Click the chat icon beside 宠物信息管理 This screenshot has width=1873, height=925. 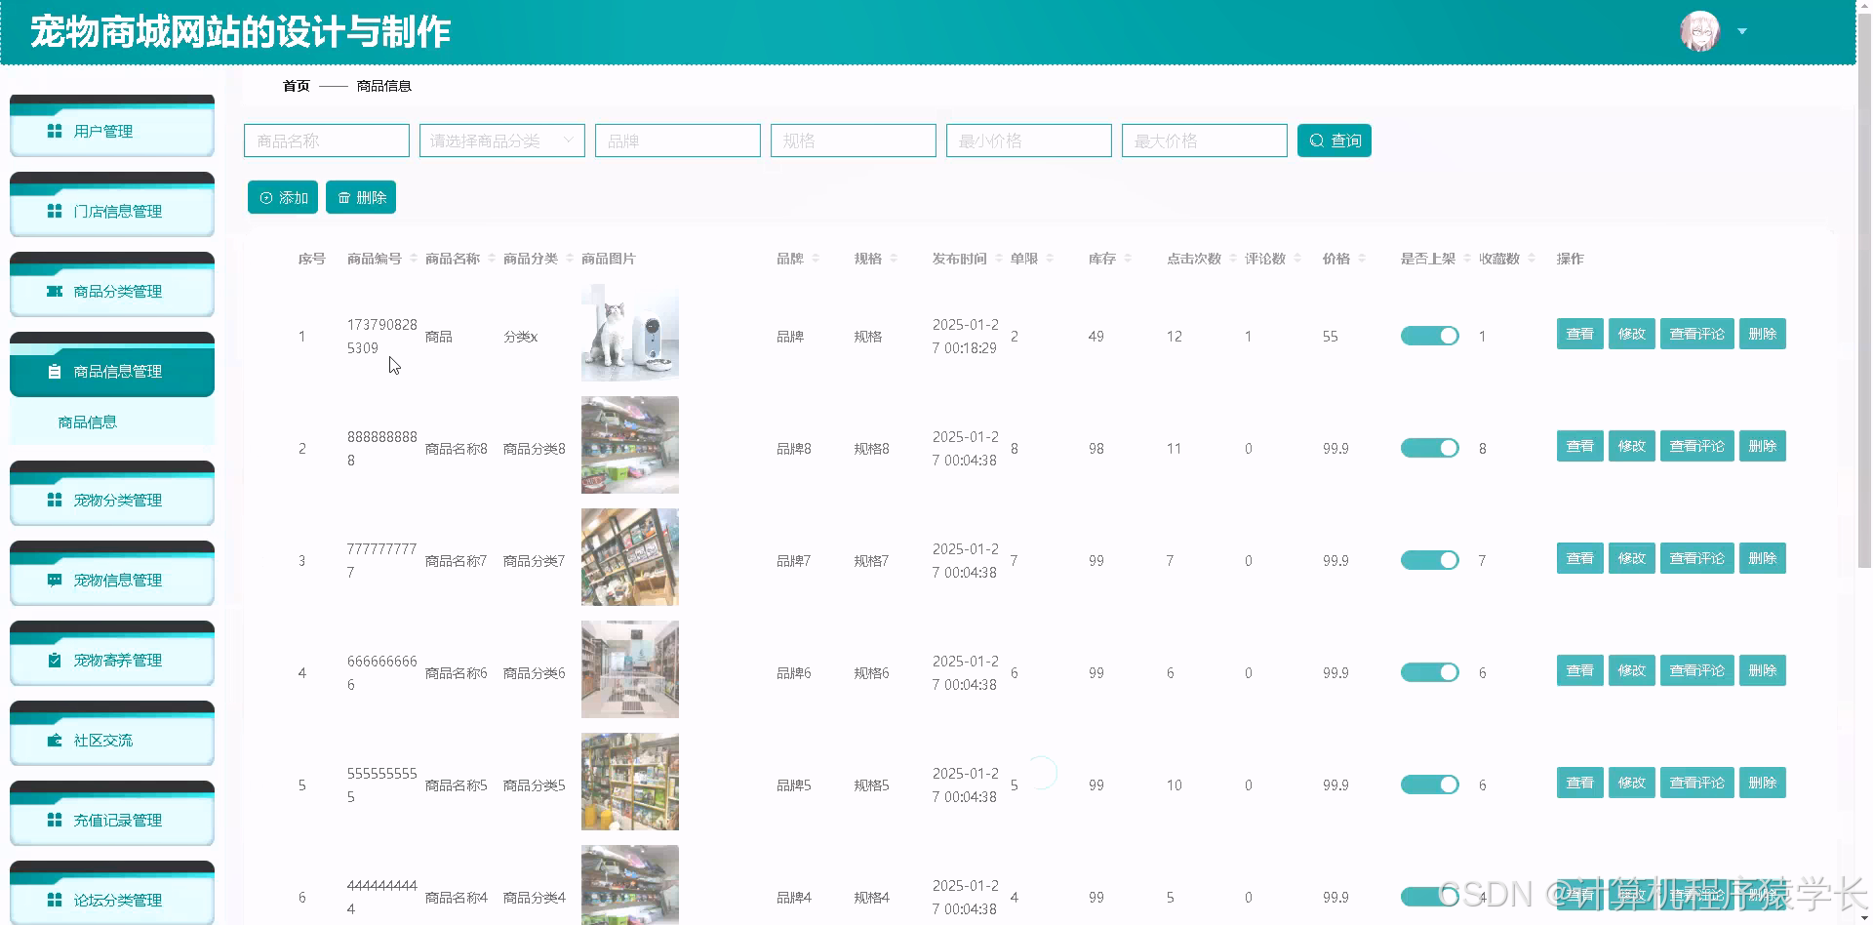point(55,580)
